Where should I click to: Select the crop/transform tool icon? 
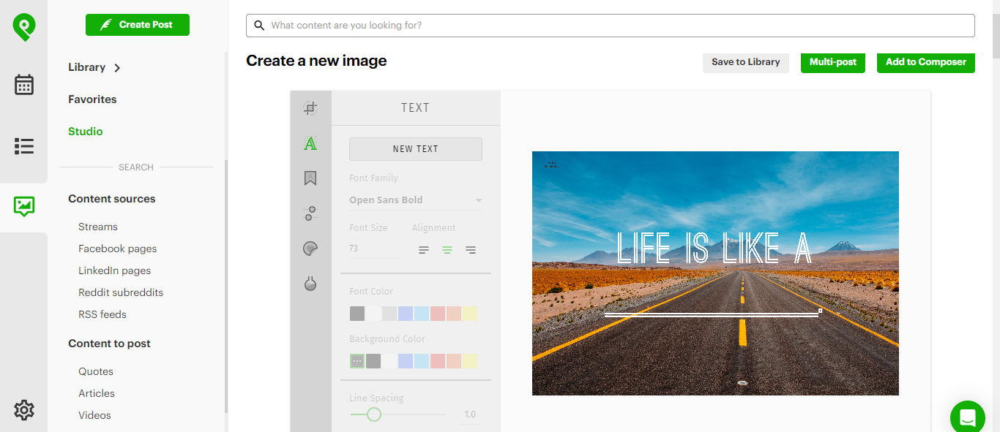[x=310, y=108]
